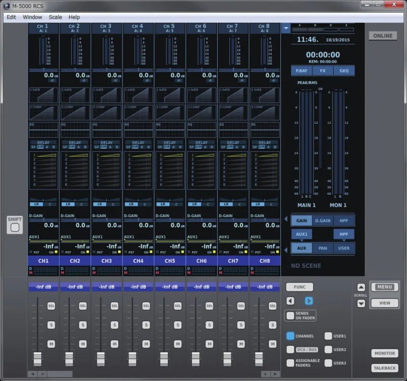The width and height of the screenshot is (407, 381).
Task: Solo channel 4 with the S button
Action: point(146,325)
